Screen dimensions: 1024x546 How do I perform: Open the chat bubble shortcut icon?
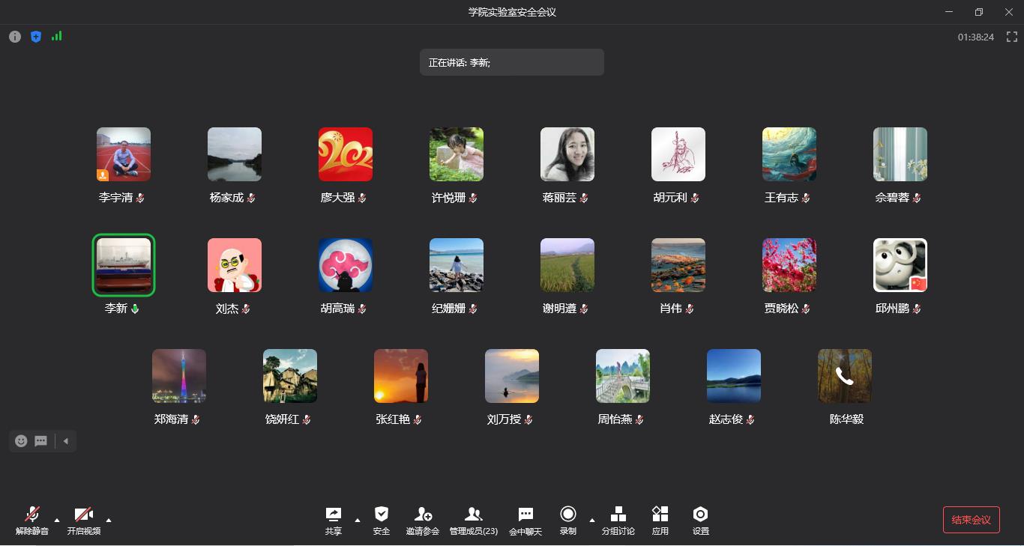pyautogui.click(x=41, y=441)
